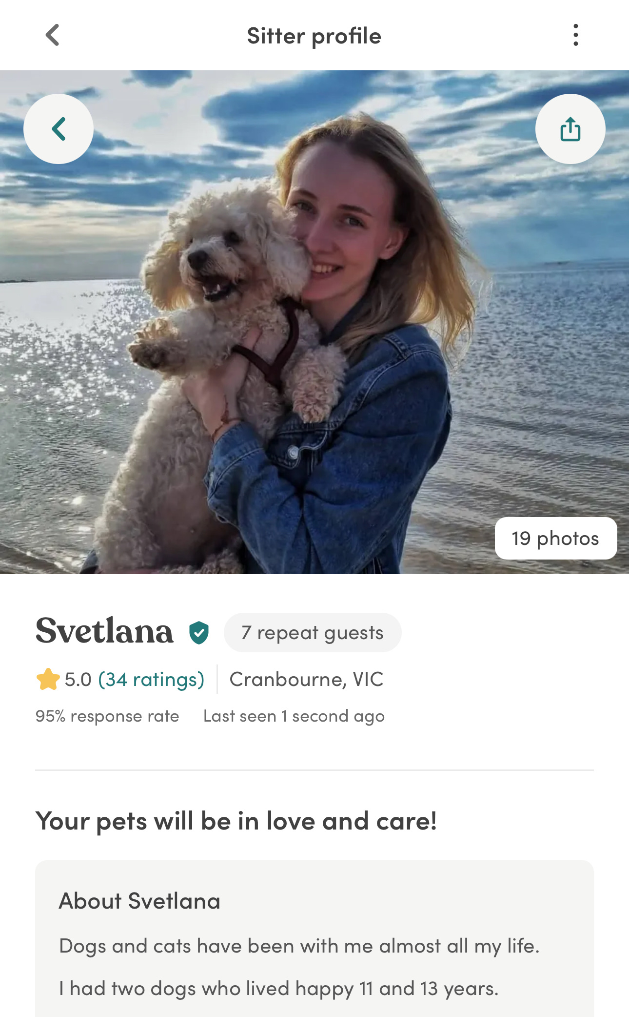Screen dimensions: 629x1017
Task: Tap the 7 repeat guests chip
Action: [x=313, y=632]
